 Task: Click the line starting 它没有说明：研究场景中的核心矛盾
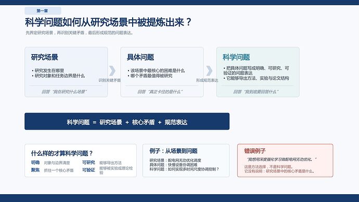(279, 171)
